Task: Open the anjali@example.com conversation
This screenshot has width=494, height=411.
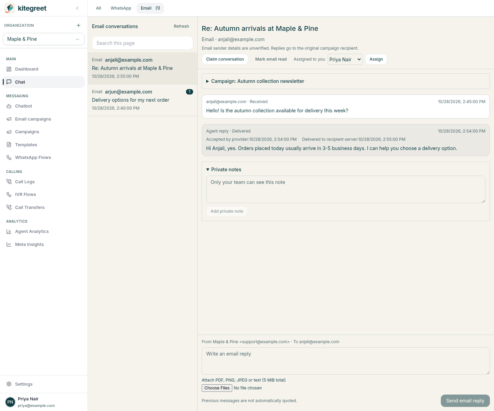Action: point(142,68)
